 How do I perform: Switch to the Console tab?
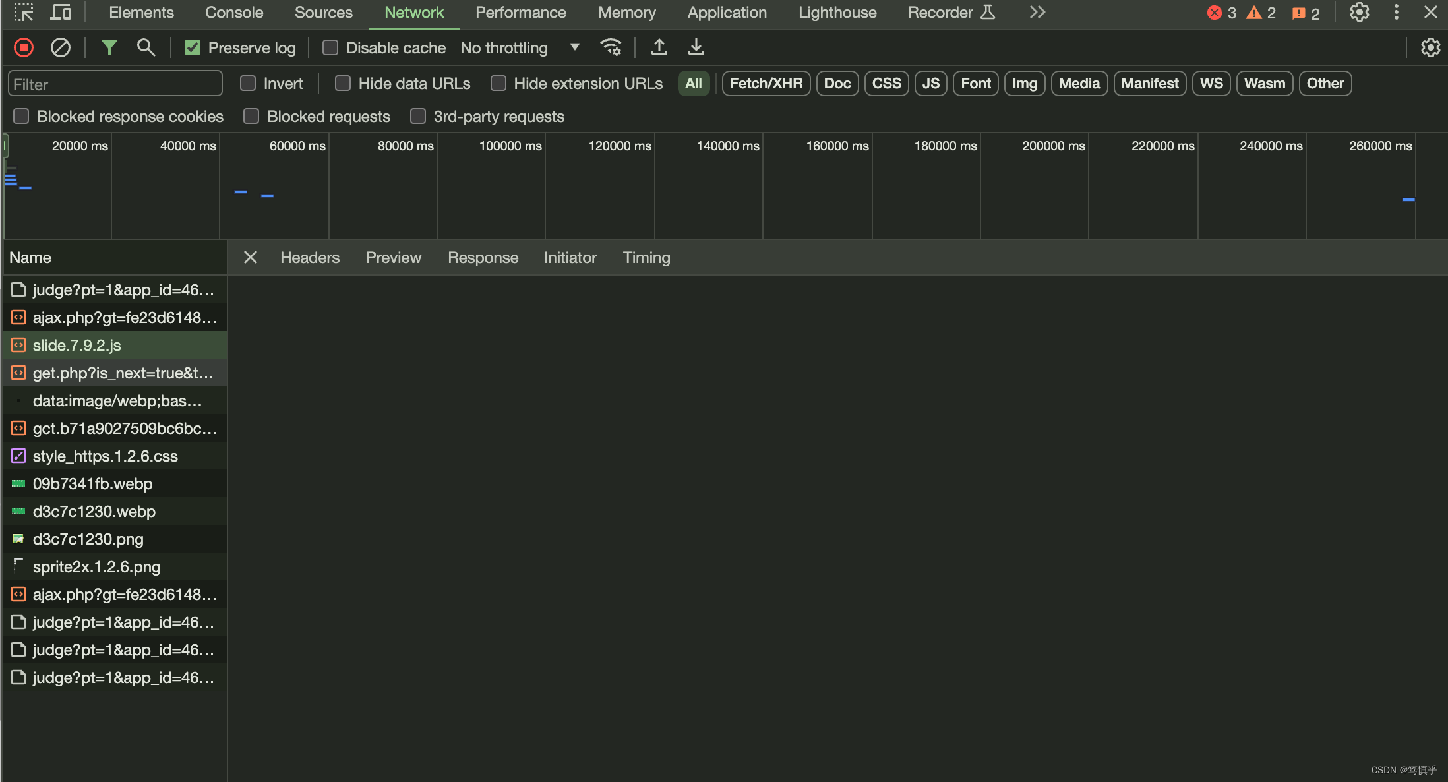pyautogui.click(x=234, y=13)
